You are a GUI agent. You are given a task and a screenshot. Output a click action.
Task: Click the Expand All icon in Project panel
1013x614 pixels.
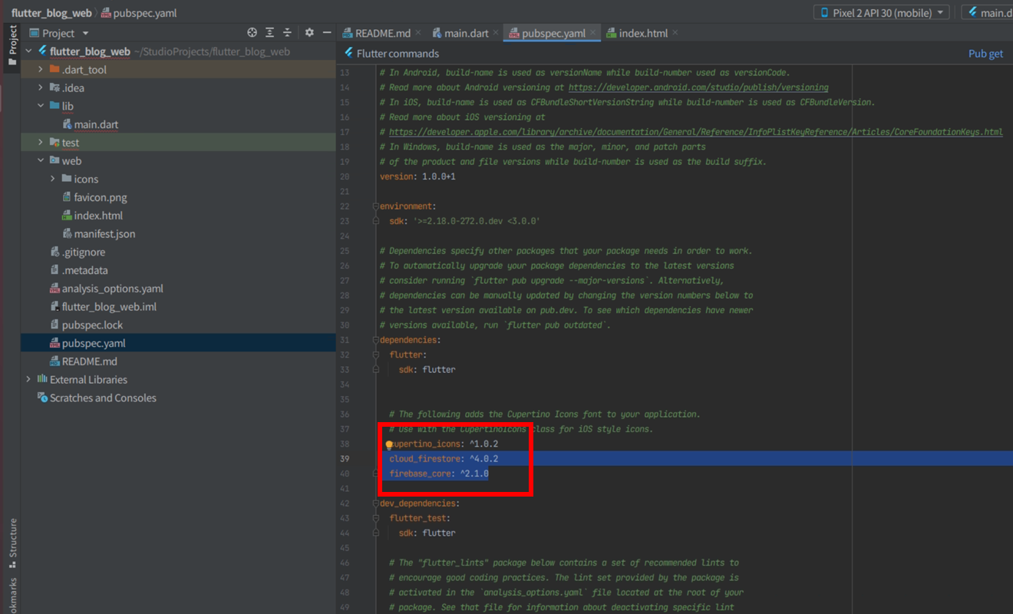(x=269, y=33)
